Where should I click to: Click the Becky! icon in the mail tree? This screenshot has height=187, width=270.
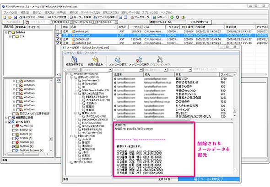[x=17, y=130]
